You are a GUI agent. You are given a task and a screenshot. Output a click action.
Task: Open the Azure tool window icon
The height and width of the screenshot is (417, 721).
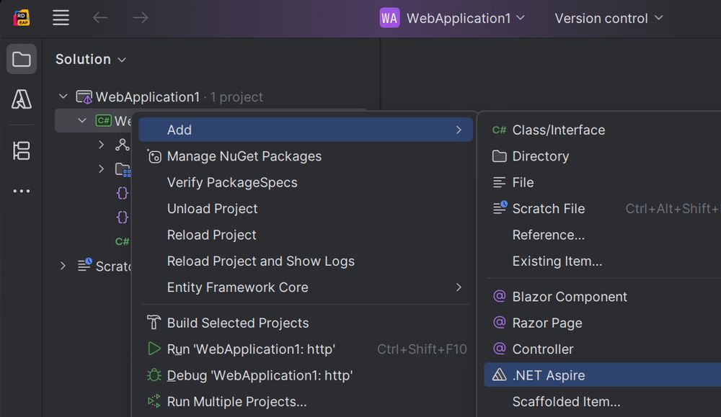click(21, 99)
